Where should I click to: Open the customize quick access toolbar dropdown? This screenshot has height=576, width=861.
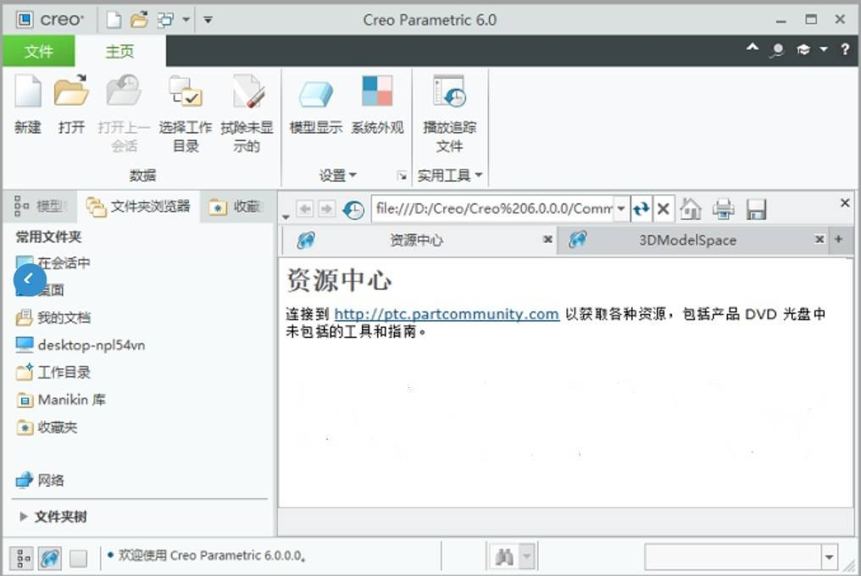(208, 19)
